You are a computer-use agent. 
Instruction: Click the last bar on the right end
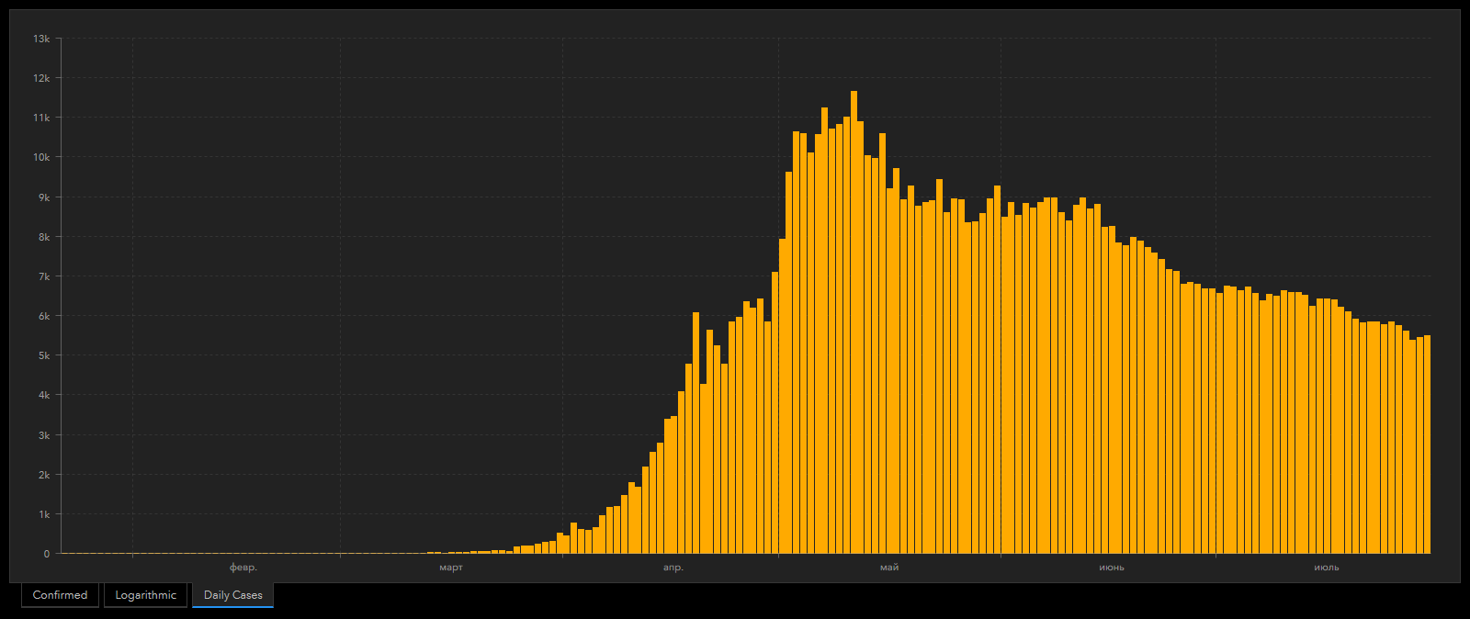(1427, 445)
